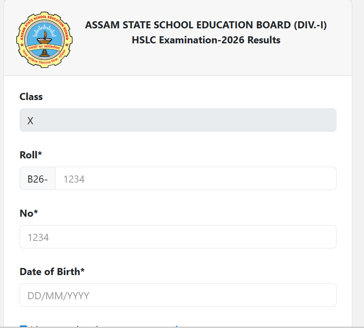Click the 1234 placeholder in the Roll field

click(x=74, y=179)
